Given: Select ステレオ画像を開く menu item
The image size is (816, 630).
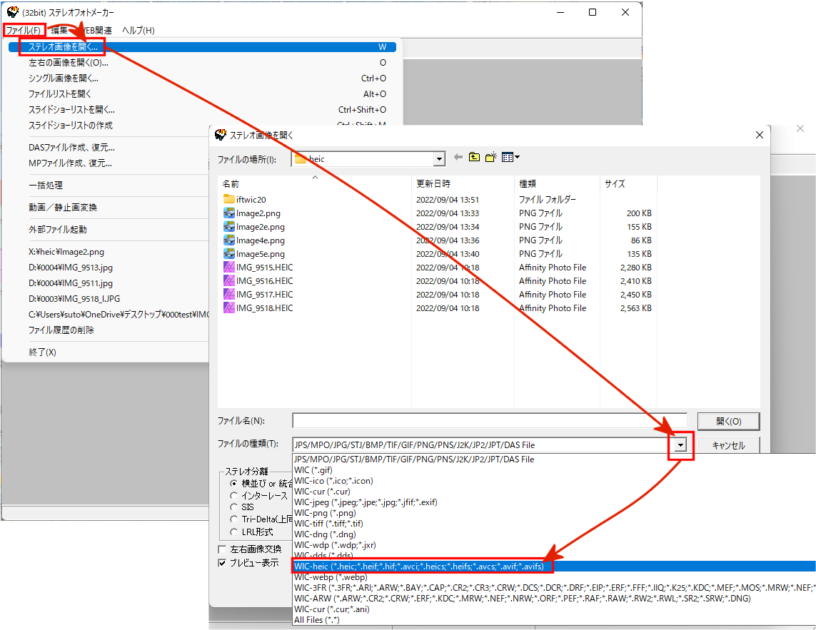Looking at the screenshot, I should tap(63, 47).
